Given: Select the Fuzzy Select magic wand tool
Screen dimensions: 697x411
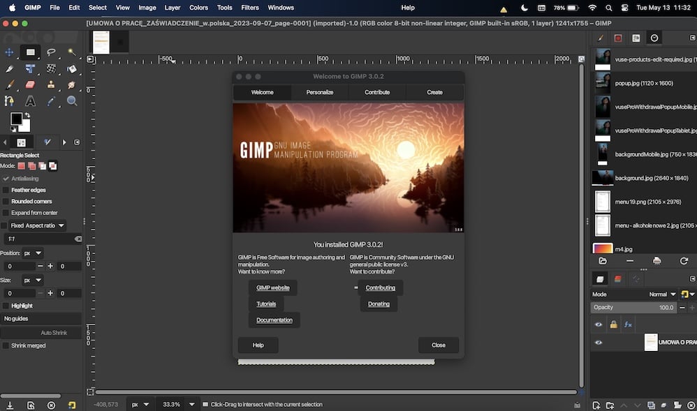Looking at the screenshot, I should (71, 52).
